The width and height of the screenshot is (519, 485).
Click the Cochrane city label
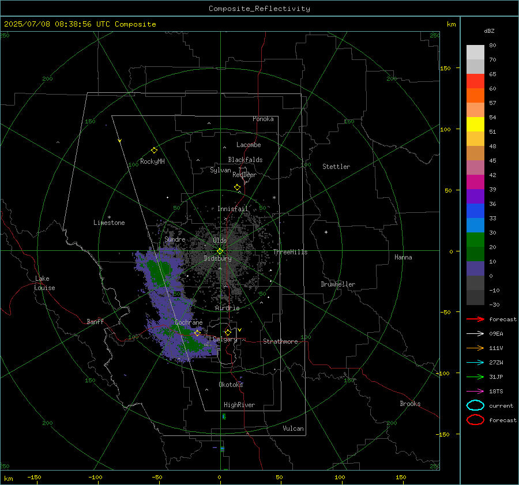point(189,322)
